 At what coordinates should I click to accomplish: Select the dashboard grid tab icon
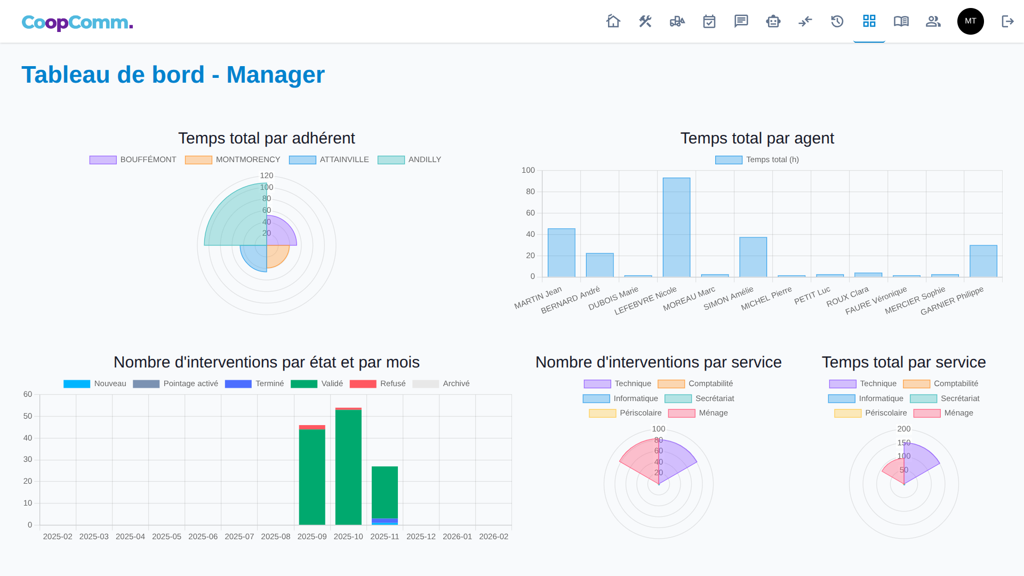(x=869, y=21)
